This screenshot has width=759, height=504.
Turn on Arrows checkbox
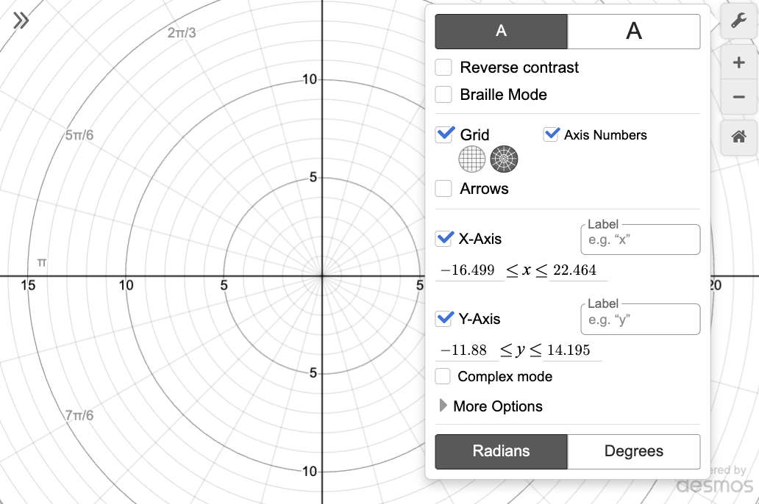point(443,188)
